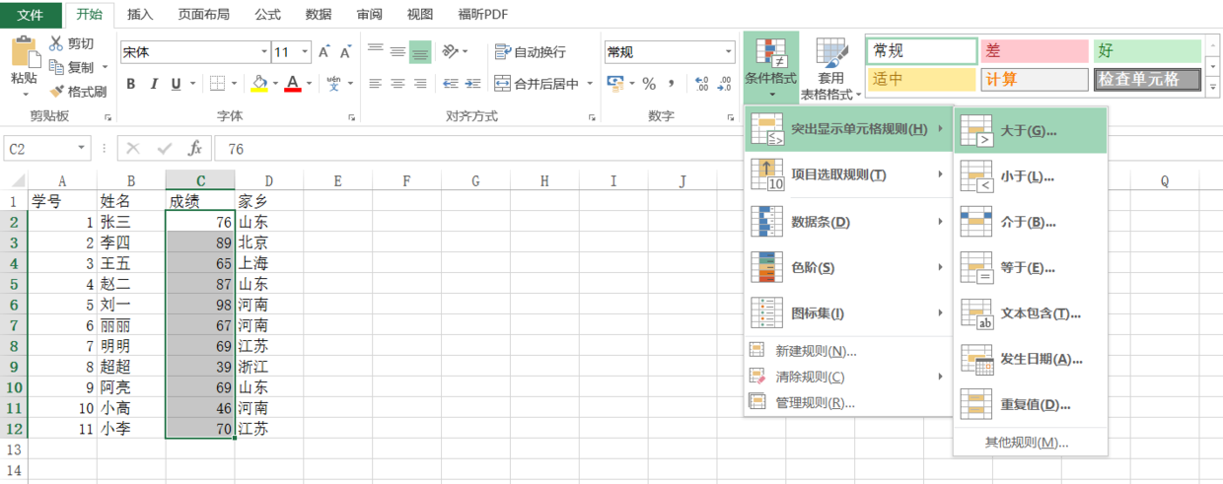Expand the cell styles gallery
The image size is (1223, 484).
[x=1213, y=88]
